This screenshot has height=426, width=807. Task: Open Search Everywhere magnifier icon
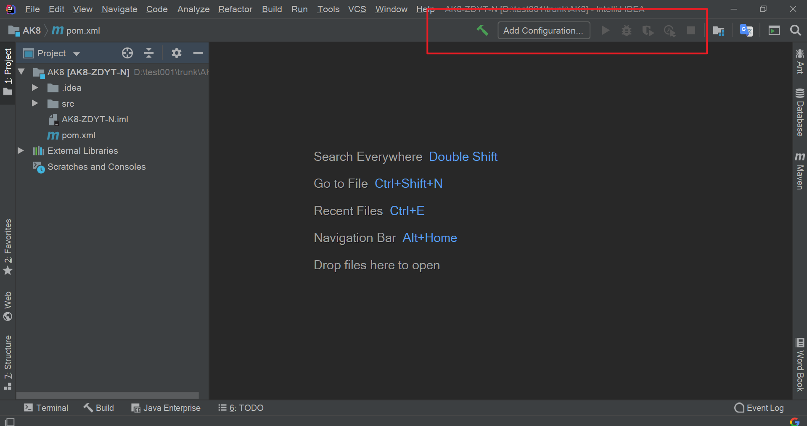(795, 30)
